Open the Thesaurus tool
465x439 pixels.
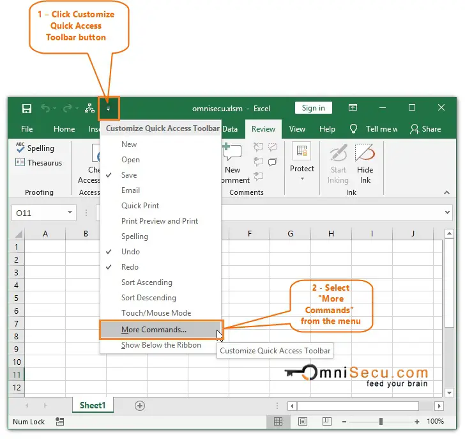pos(38,162)
